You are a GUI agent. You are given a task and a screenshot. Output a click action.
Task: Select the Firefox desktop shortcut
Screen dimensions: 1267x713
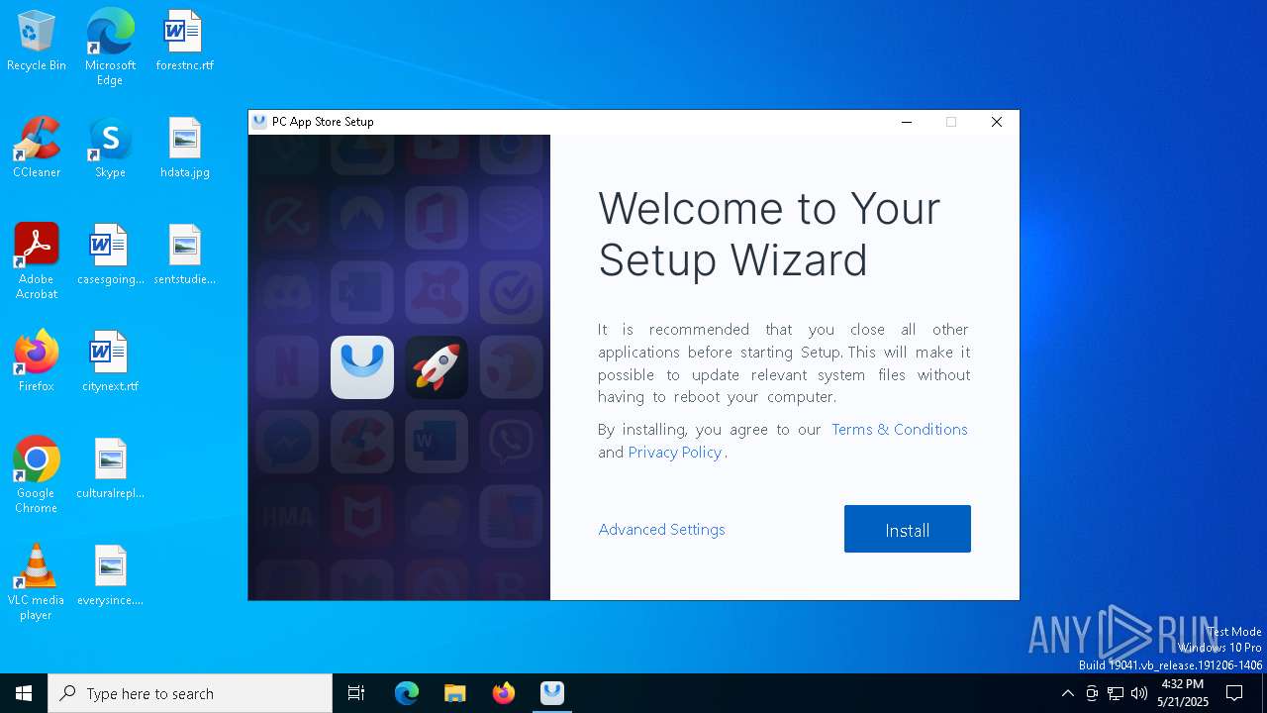pos(37,362)
